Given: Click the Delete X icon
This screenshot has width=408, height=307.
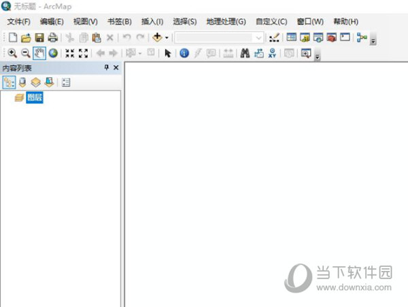Looking at the screenshot, I should coord(109,38).
